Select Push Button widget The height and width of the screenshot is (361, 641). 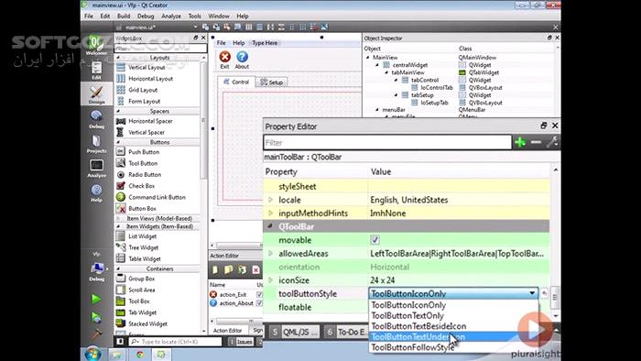[x=144, y=152]
